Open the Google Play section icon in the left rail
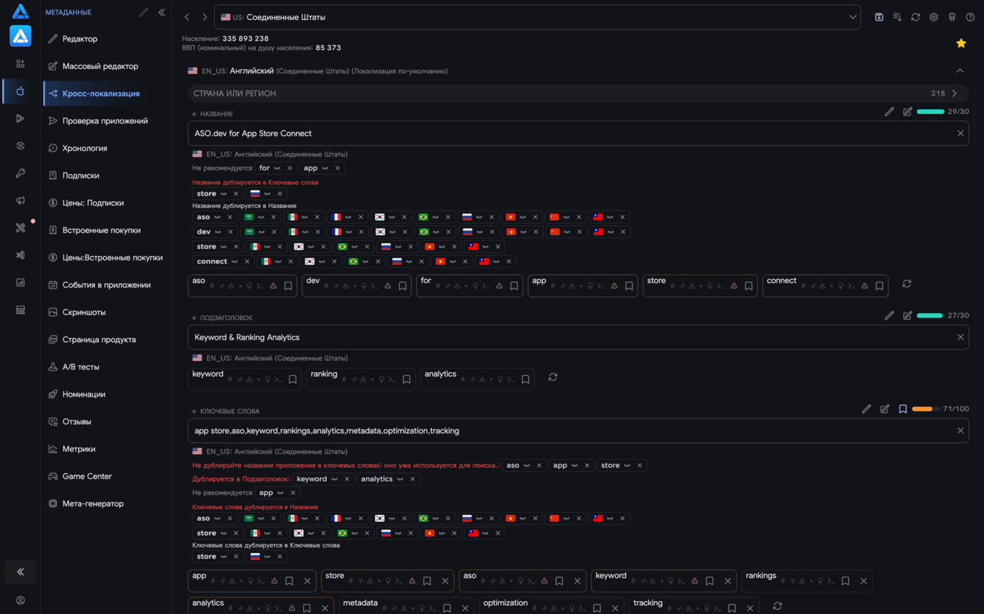 [20, 118]
